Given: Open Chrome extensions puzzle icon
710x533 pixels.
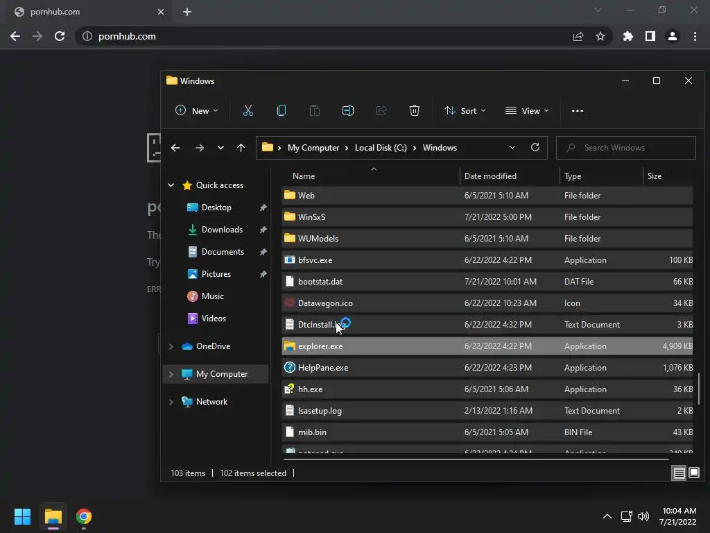Looking at the screenshot, I should 628,36.
